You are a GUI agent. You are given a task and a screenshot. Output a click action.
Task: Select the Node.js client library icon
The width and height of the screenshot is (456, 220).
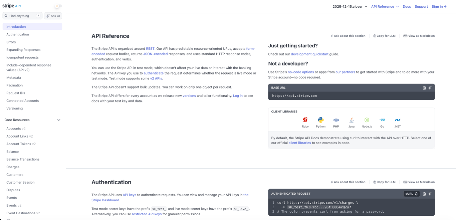click(x=367, y=120)
